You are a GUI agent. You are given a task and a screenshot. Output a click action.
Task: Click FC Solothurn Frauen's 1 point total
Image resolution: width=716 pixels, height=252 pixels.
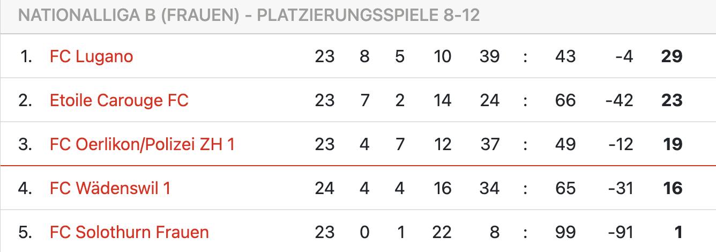click(678, 232)
